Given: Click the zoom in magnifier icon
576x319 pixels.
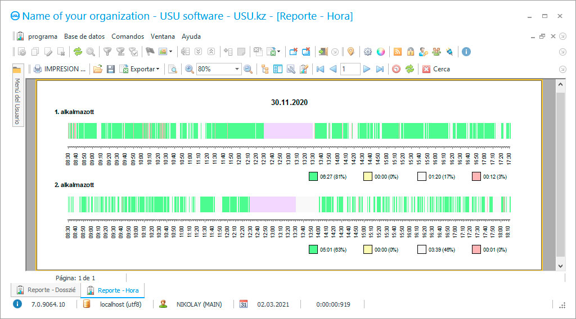Looking at the screenshot, I should pyautogui.click(x=190, y=69).
